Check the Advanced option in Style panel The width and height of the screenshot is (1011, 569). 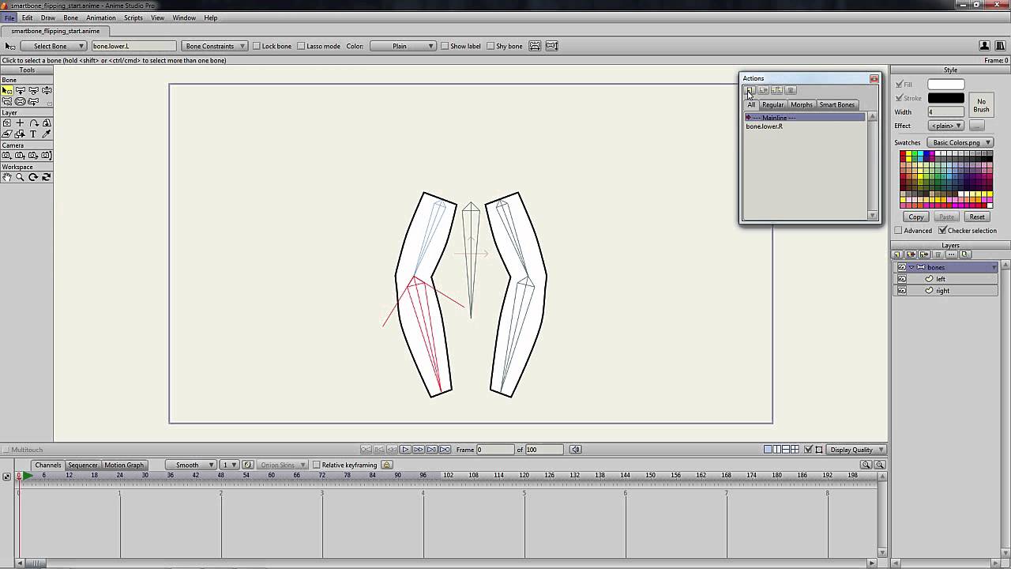(898, 231)
